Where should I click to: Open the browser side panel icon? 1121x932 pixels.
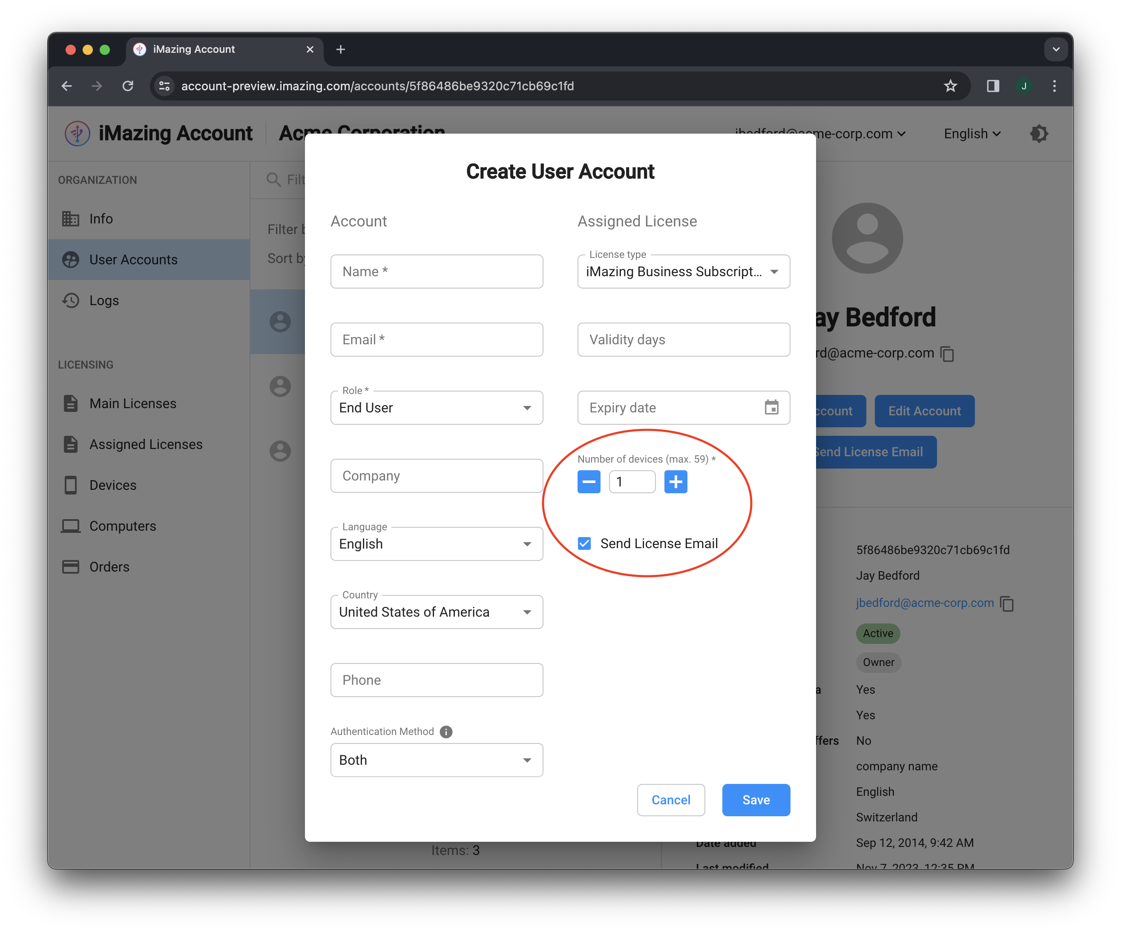pos(993,86)
